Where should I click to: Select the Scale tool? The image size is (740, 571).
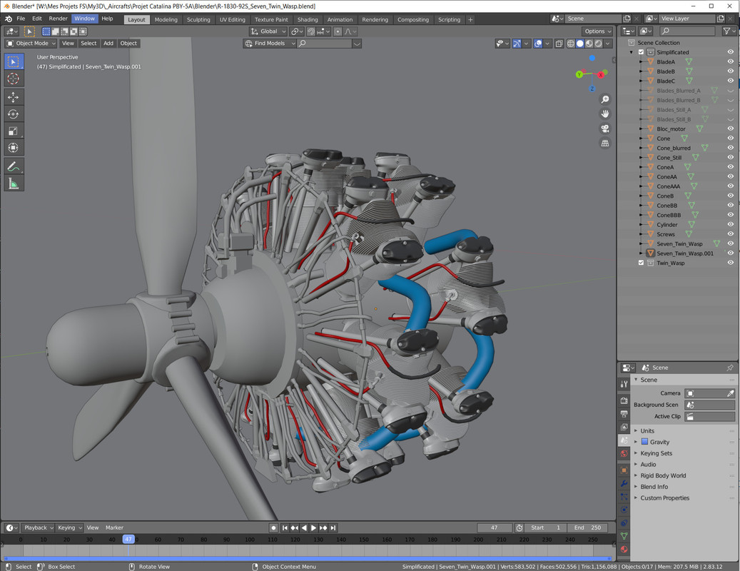point(14,131)
